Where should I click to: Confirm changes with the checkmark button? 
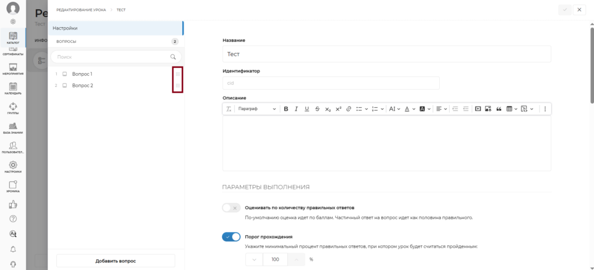(564, 10)
